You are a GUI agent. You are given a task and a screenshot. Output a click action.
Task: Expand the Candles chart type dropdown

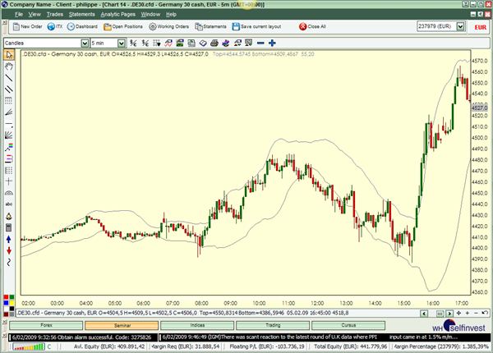(x=85, y=43)
